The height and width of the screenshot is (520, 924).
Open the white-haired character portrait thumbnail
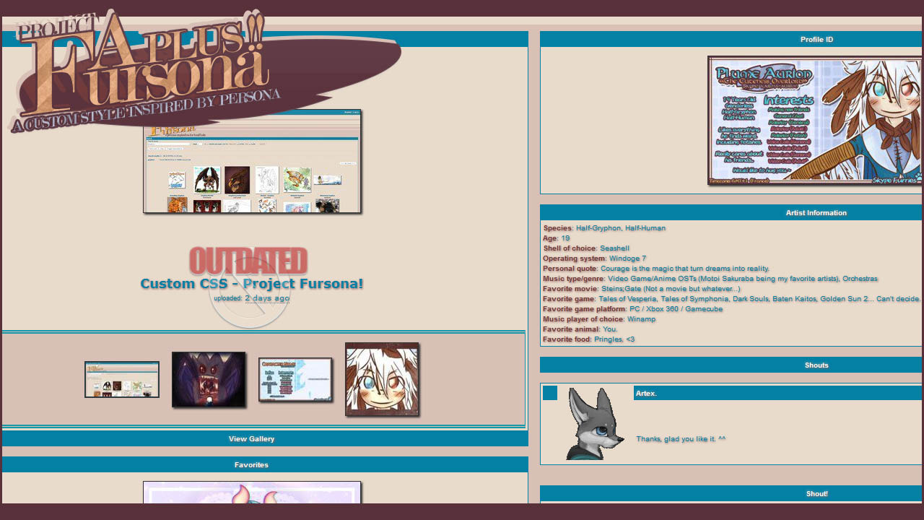pyautogui.click(x=382, y=379)
